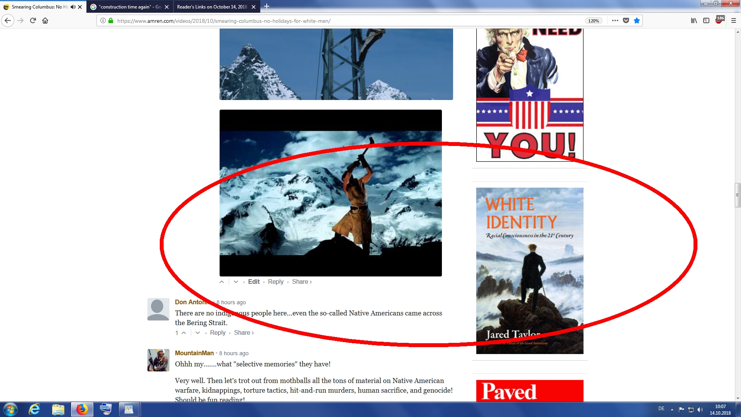Image resolution: width=741 pixels, height=417 pixels.
Task: Open the White Identity book cover
Action: [530, 271]
